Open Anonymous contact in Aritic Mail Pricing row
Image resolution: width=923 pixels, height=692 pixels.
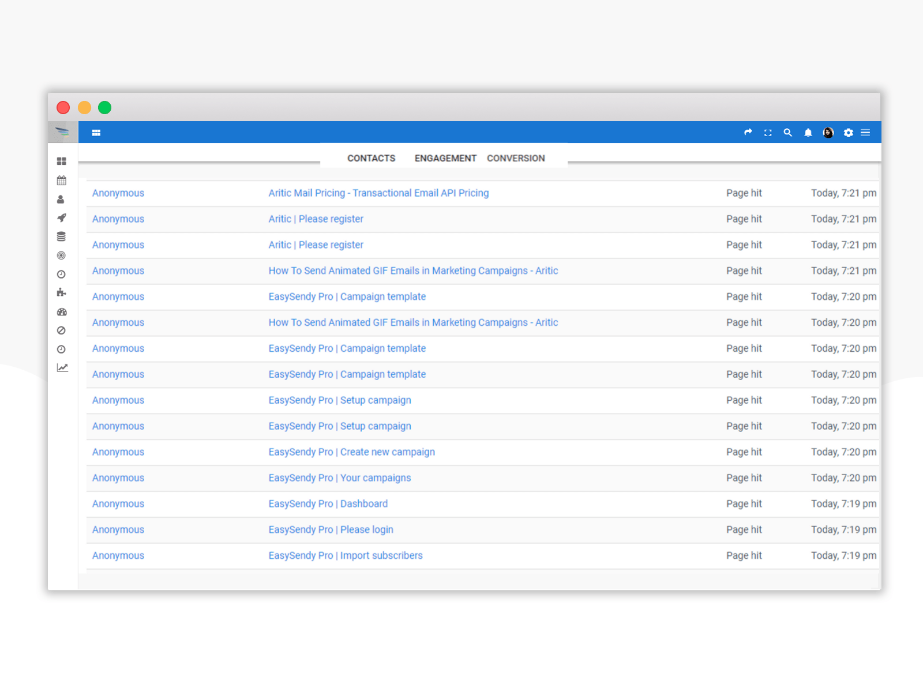(118, 193)
